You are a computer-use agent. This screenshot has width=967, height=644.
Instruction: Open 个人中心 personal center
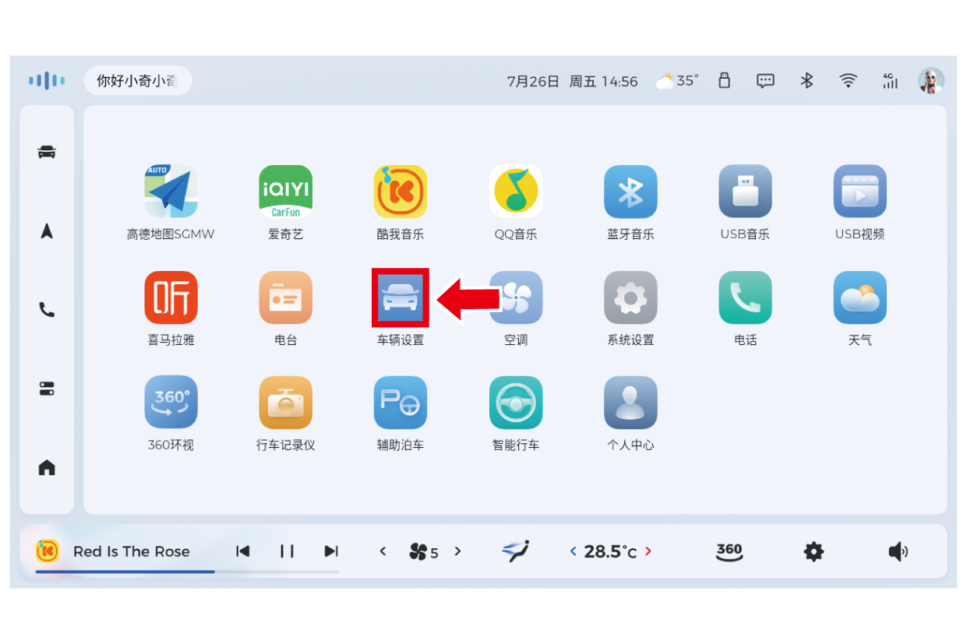coord(630,403)
